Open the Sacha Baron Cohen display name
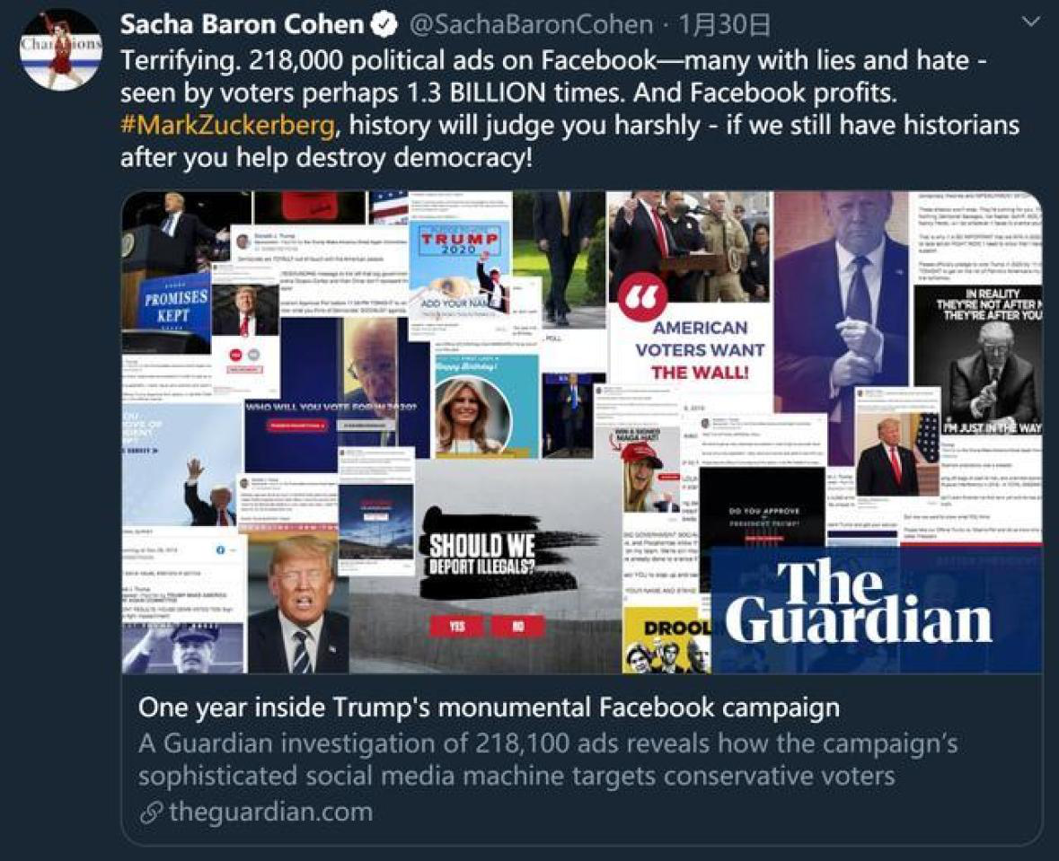 point(242,25)
